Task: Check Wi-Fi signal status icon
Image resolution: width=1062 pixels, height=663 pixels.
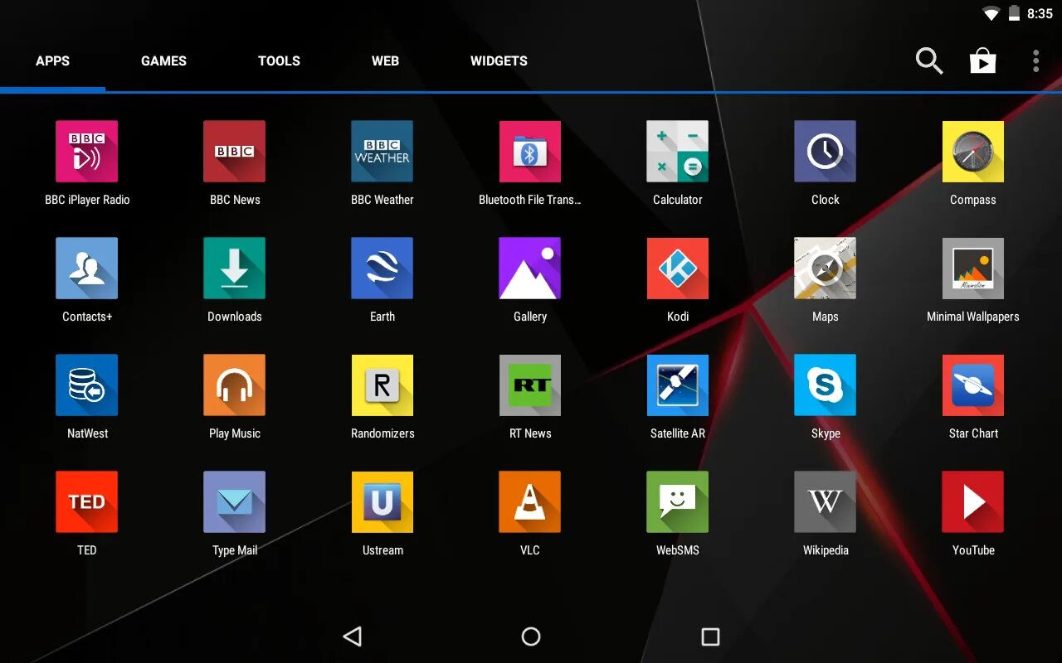Action: pos(991,13)
